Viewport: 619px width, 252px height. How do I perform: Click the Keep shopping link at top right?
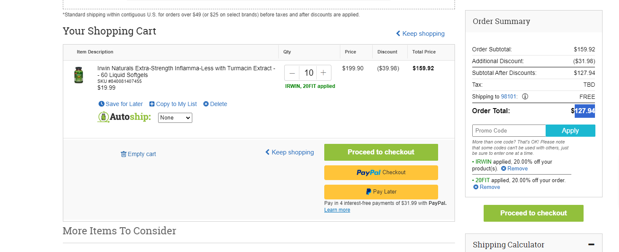[x=420, y=34]
